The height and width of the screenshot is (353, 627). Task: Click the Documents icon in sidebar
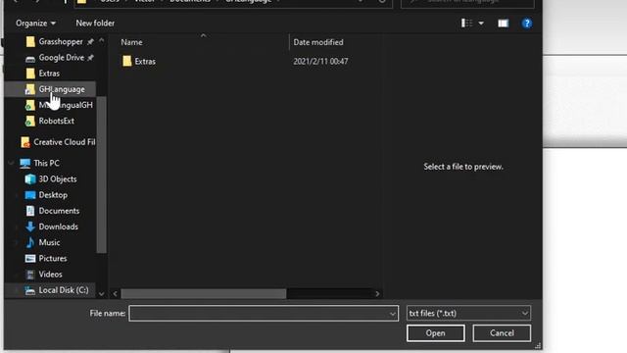(30, 211)
